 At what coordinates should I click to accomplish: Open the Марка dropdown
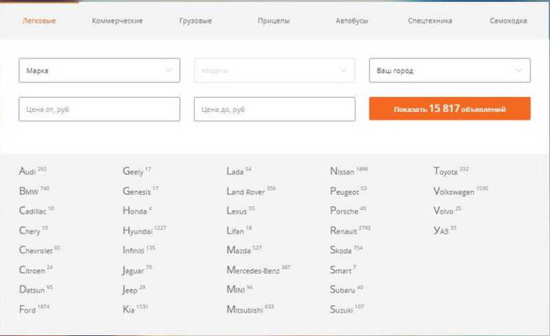click(x=99, y=71)
